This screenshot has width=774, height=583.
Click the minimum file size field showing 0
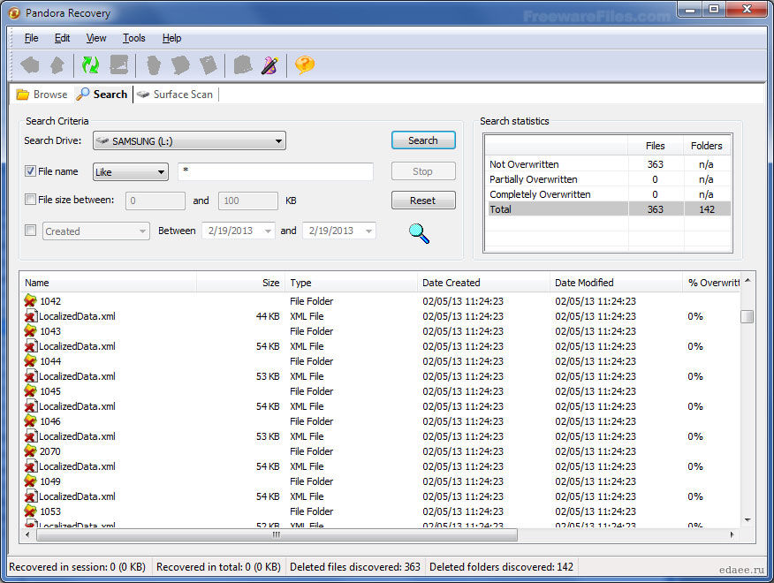(x=156, y=201)
